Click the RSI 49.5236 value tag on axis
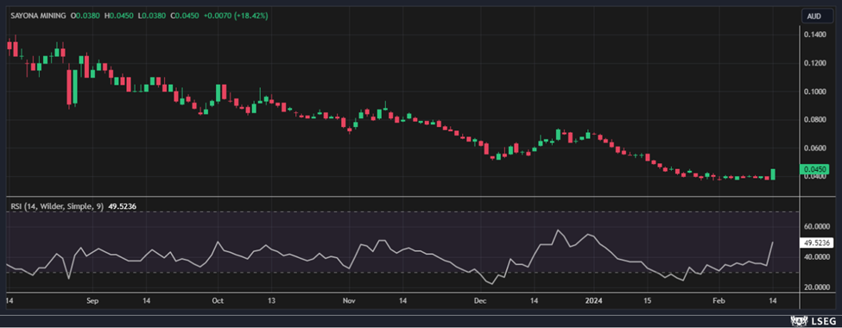 coord(816,243)
